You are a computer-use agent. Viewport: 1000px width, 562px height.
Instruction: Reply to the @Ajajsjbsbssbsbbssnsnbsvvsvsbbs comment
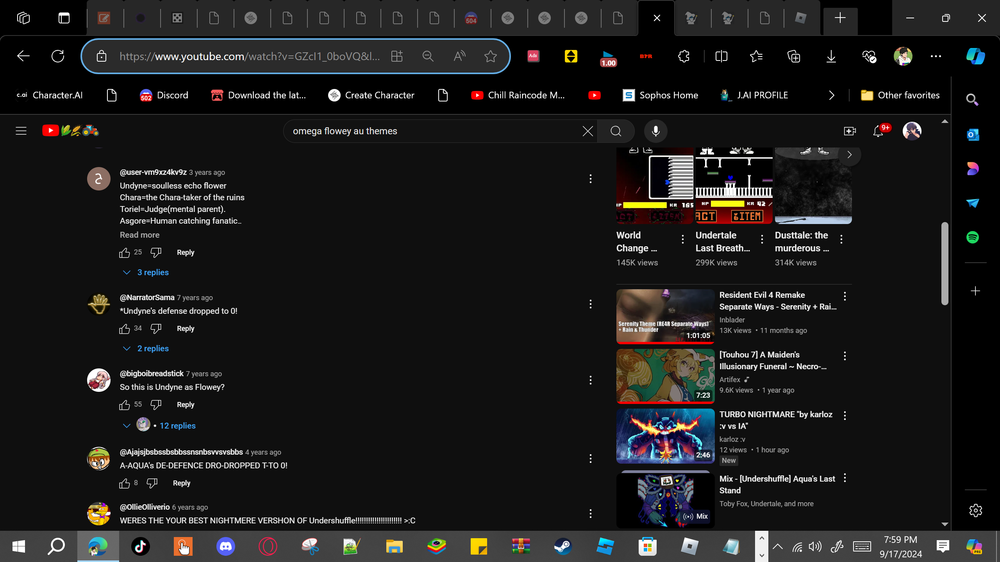coord(182,483)
